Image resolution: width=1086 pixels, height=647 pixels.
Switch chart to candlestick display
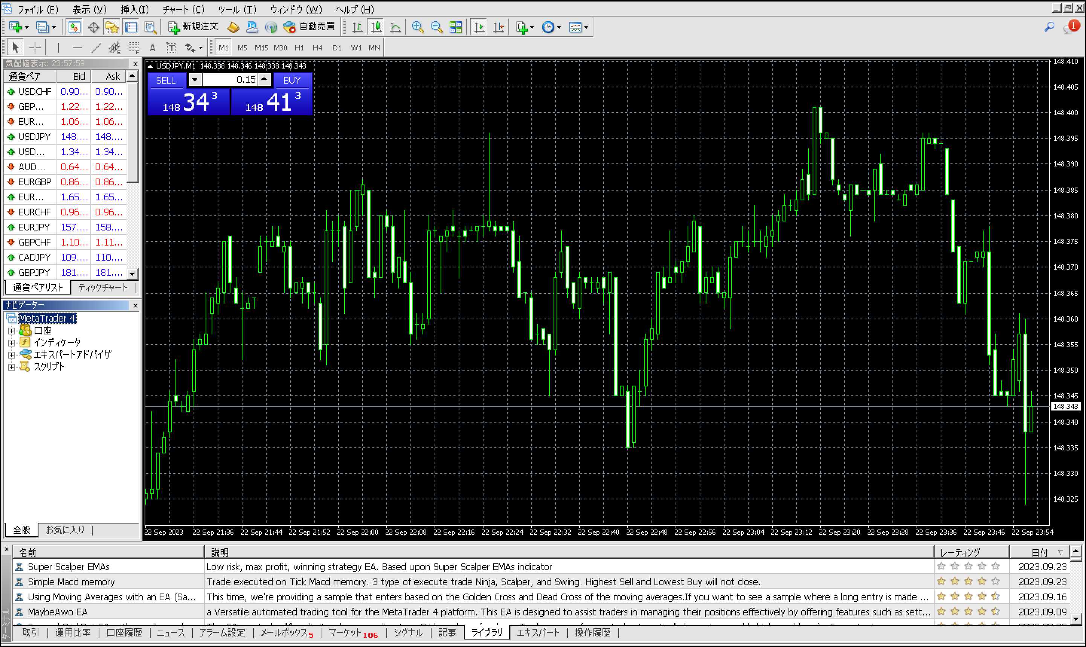pyautogui.click(x=376, y=27)
